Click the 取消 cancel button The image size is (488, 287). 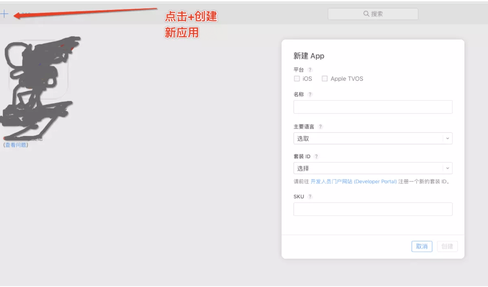point(421,246)
